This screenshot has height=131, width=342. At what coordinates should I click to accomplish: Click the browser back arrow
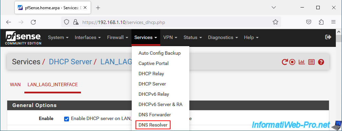click(x=9, y=22)
